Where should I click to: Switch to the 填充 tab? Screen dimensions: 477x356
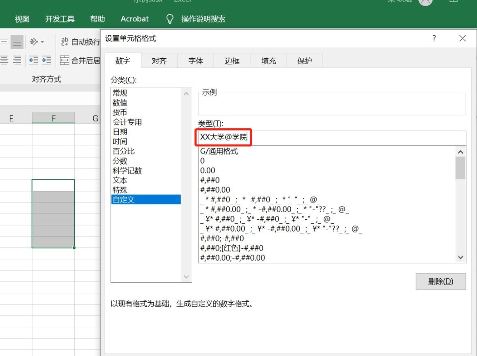pos(269,61)
